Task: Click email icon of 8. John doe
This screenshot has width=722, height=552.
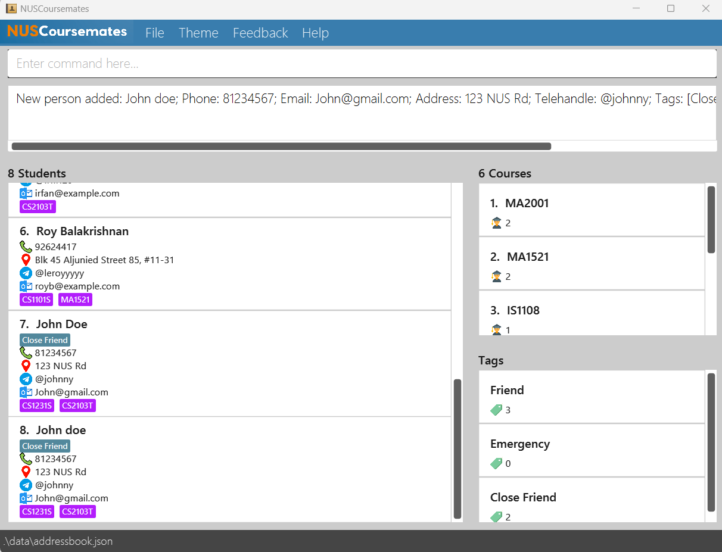Action: point(26,498)
